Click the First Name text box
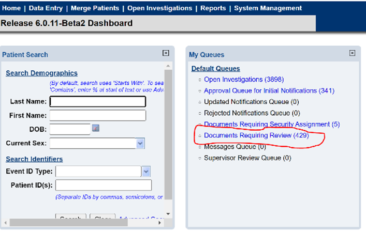The image size is (366, 232). click(97, 115)
